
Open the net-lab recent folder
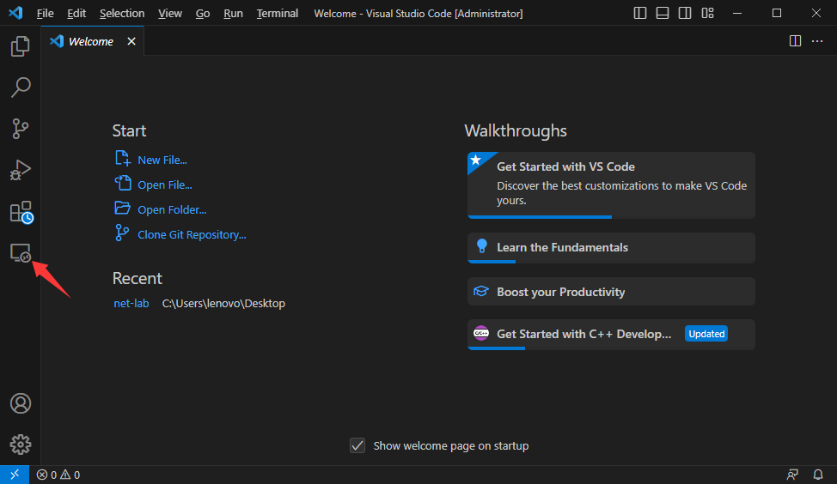(x=131, y=303)
